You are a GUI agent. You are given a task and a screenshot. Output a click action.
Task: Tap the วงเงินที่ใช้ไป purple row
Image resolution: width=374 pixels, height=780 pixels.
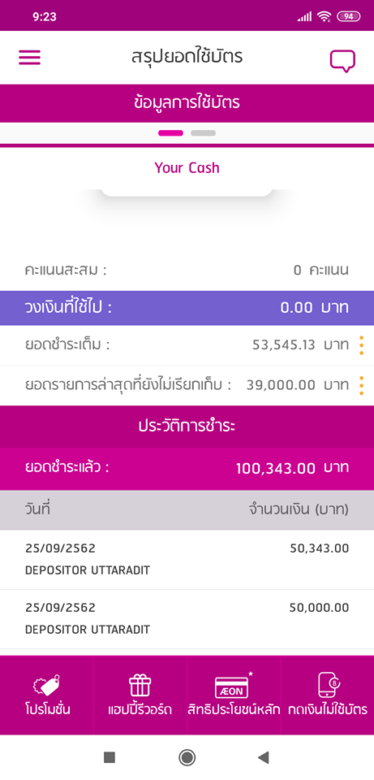click(x=187, y=308)
